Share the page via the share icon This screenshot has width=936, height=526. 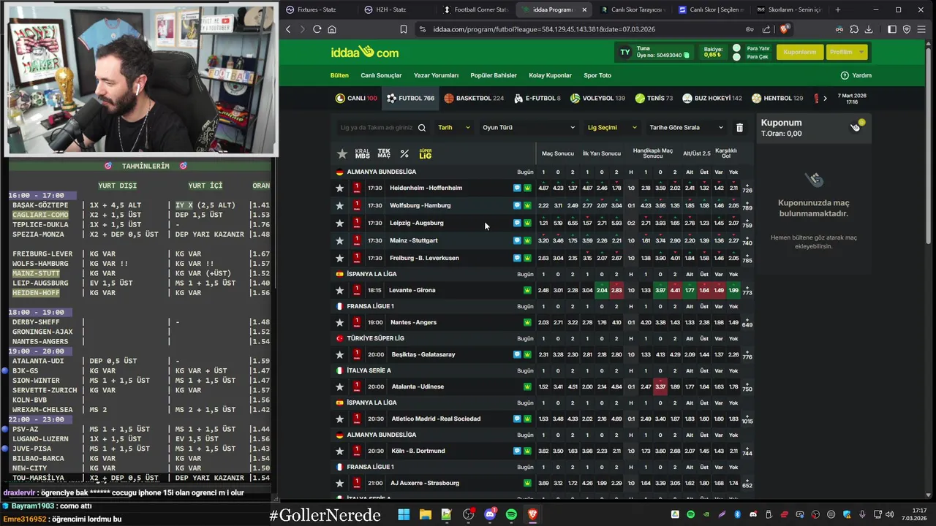coord(766,29)
